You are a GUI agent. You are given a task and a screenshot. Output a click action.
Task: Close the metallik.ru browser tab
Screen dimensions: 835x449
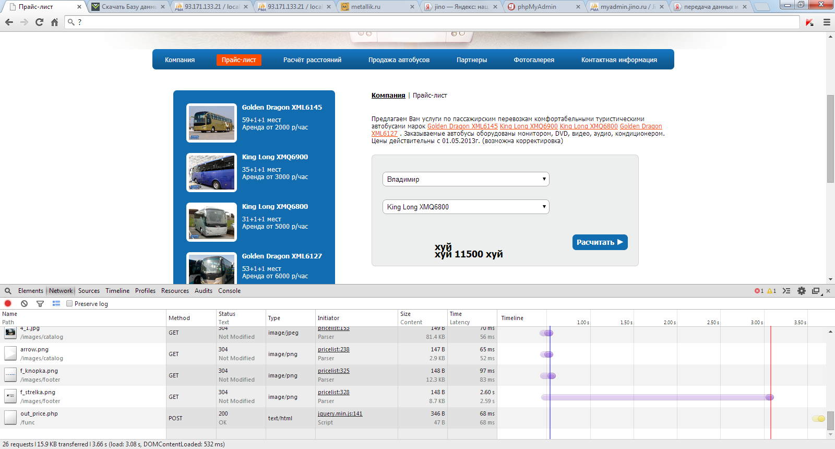pos(412,7)
